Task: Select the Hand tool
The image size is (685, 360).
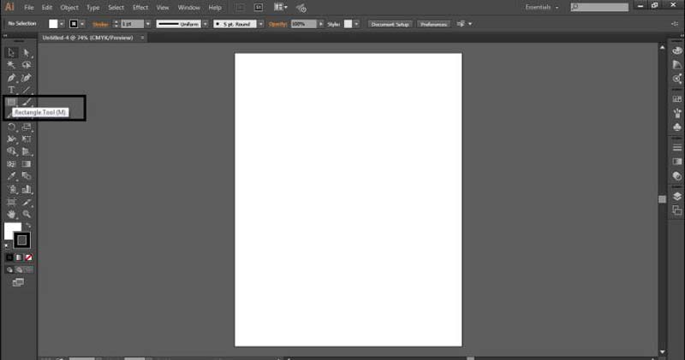Action: [12, 214]
